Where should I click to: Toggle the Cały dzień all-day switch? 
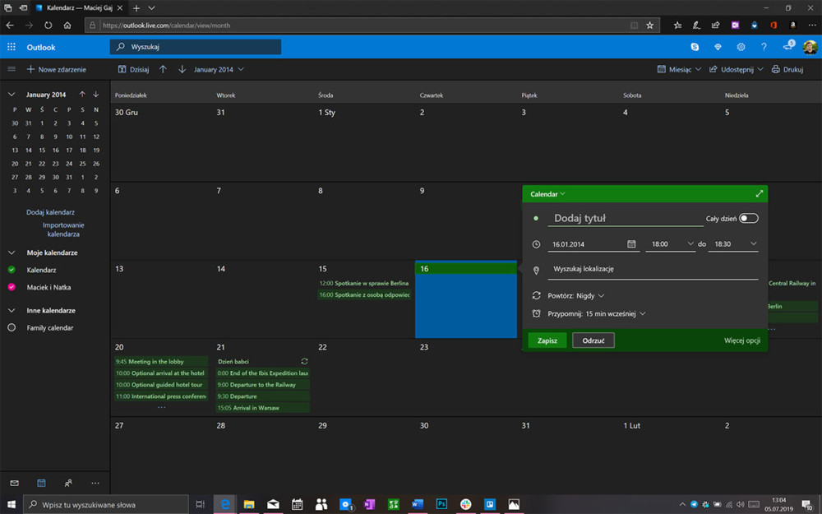pos(748,218)
